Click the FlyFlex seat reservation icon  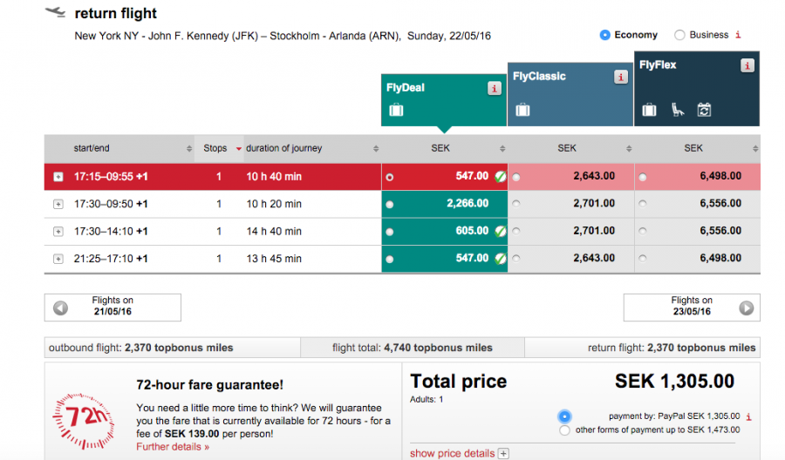tap(677, 110)
